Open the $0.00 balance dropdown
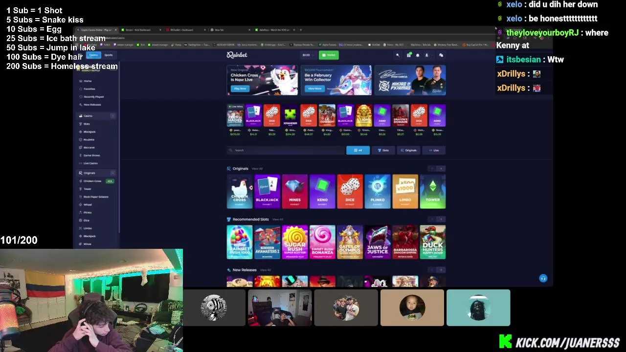This screenshot has width=626, height=352. click(308, 55)
